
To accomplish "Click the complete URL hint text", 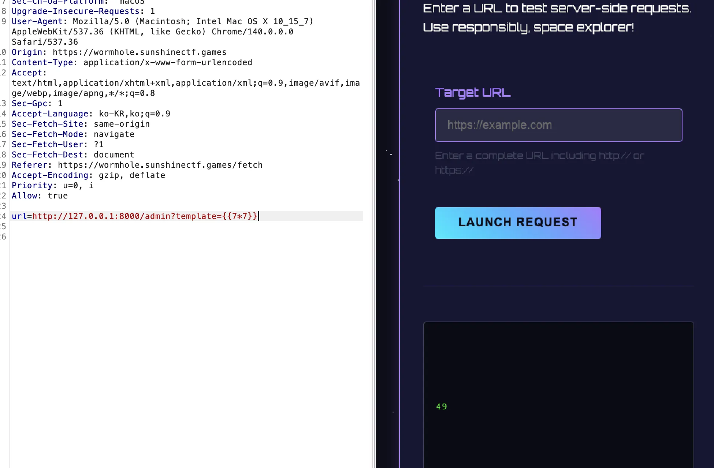I will 539,156.
